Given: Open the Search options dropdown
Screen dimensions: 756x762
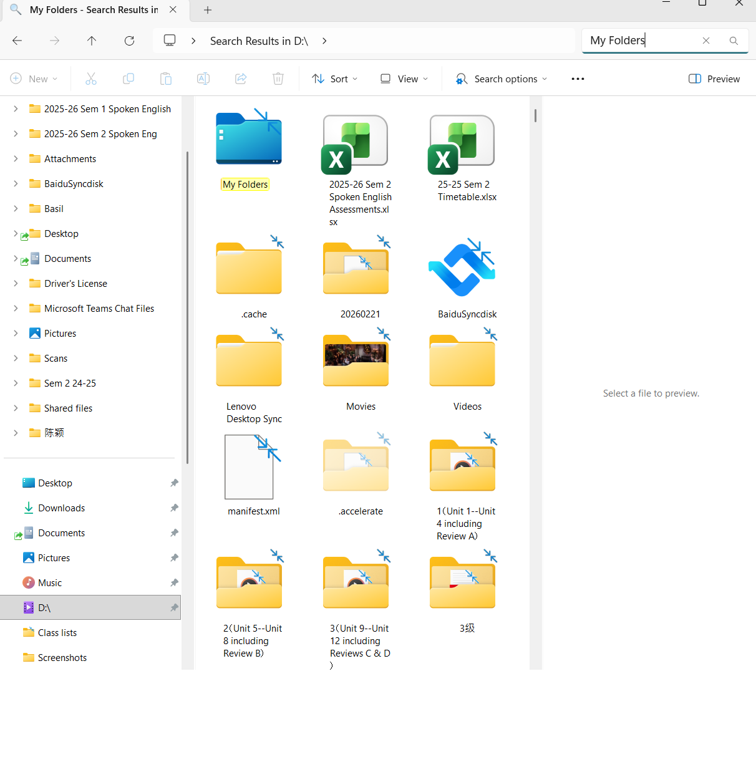Looking at the screenshot, I should (501, 79).
